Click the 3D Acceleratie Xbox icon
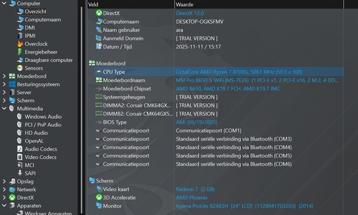 click(x=99, y=198)
